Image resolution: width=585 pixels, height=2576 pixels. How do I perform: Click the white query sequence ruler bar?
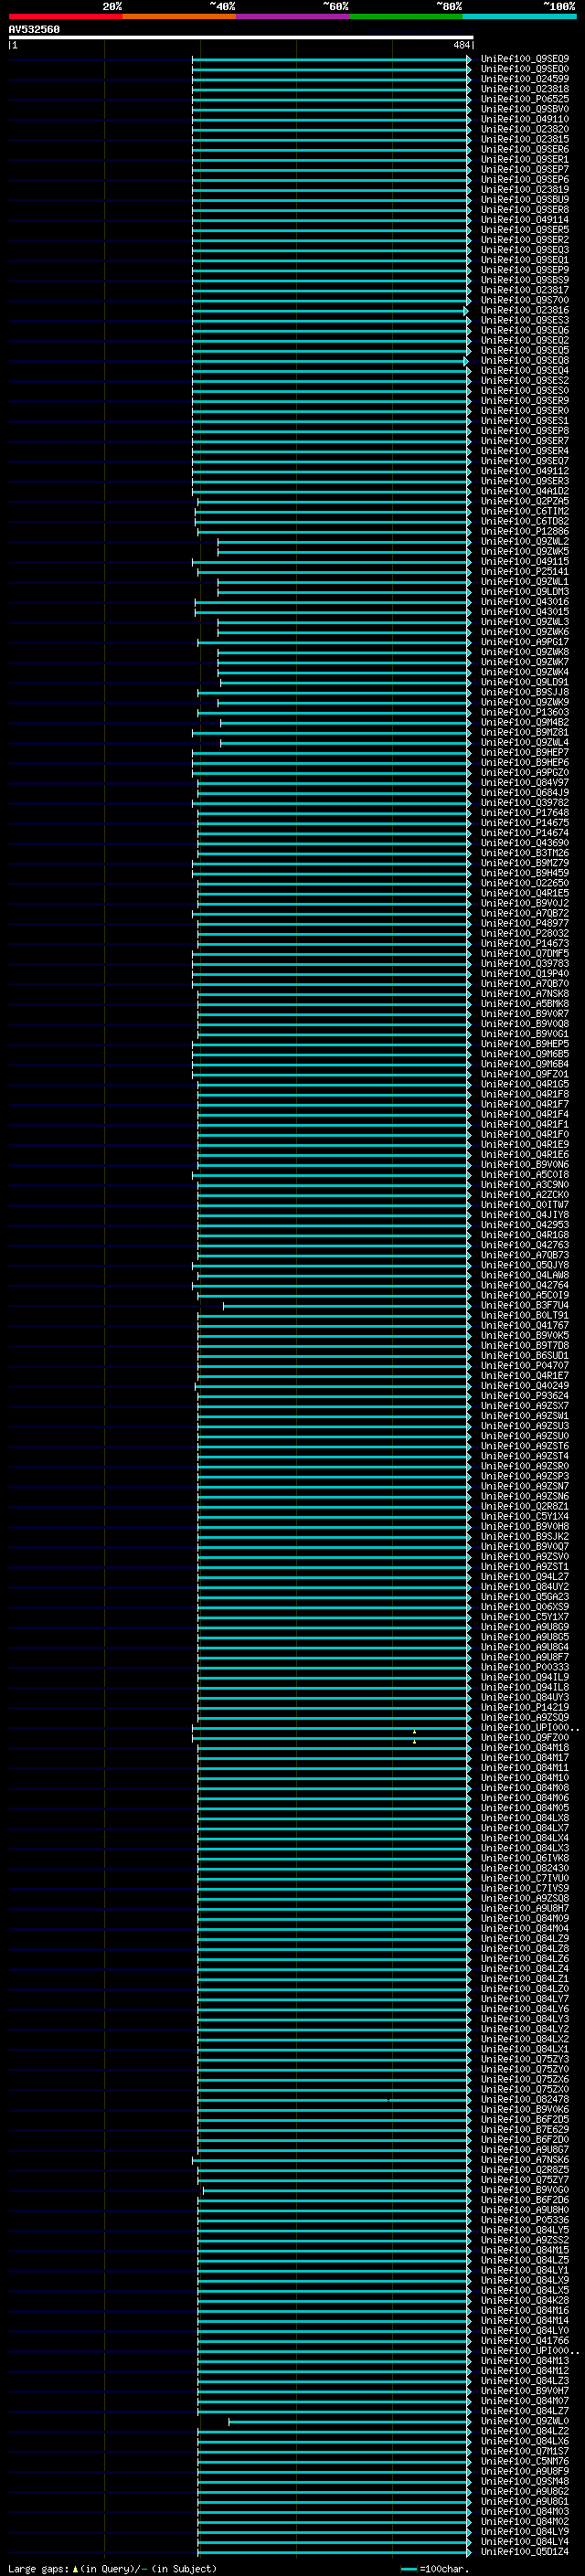point(241,37)
